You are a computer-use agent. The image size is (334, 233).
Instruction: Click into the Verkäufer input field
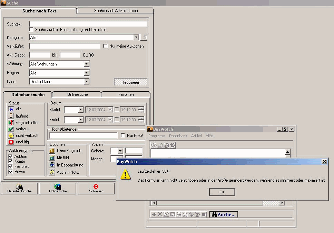tap(65, 46)
